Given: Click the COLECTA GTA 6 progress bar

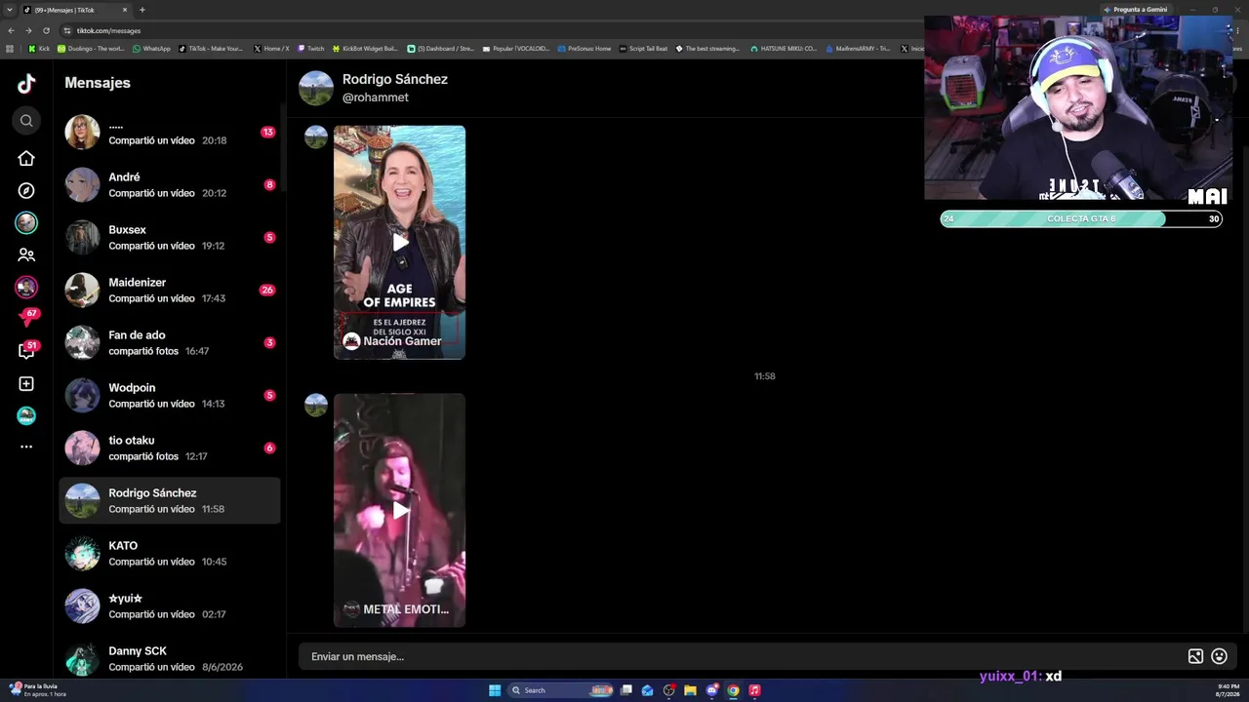Looking at the screenshot, I should (1081, 218).
